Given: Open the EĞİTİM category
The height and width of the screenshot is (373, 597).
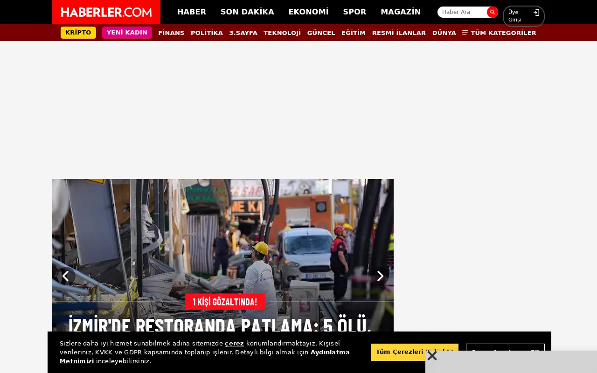Looking at the screenshot, I should (x=354, y=33).
